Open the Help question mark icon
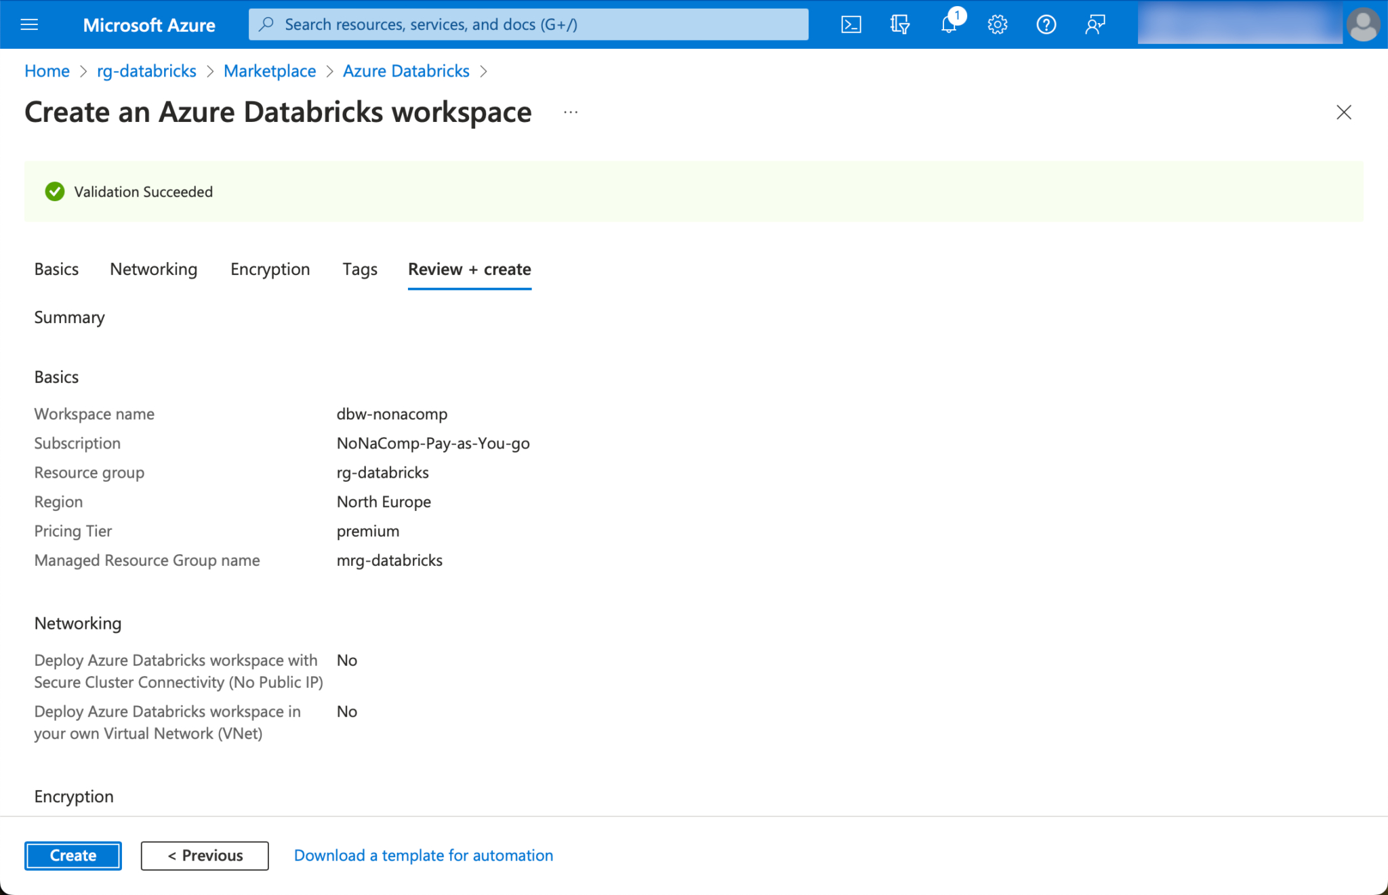Image resolution: width=1388 pixels, height=895 pixels. [x=1046, y=25]
